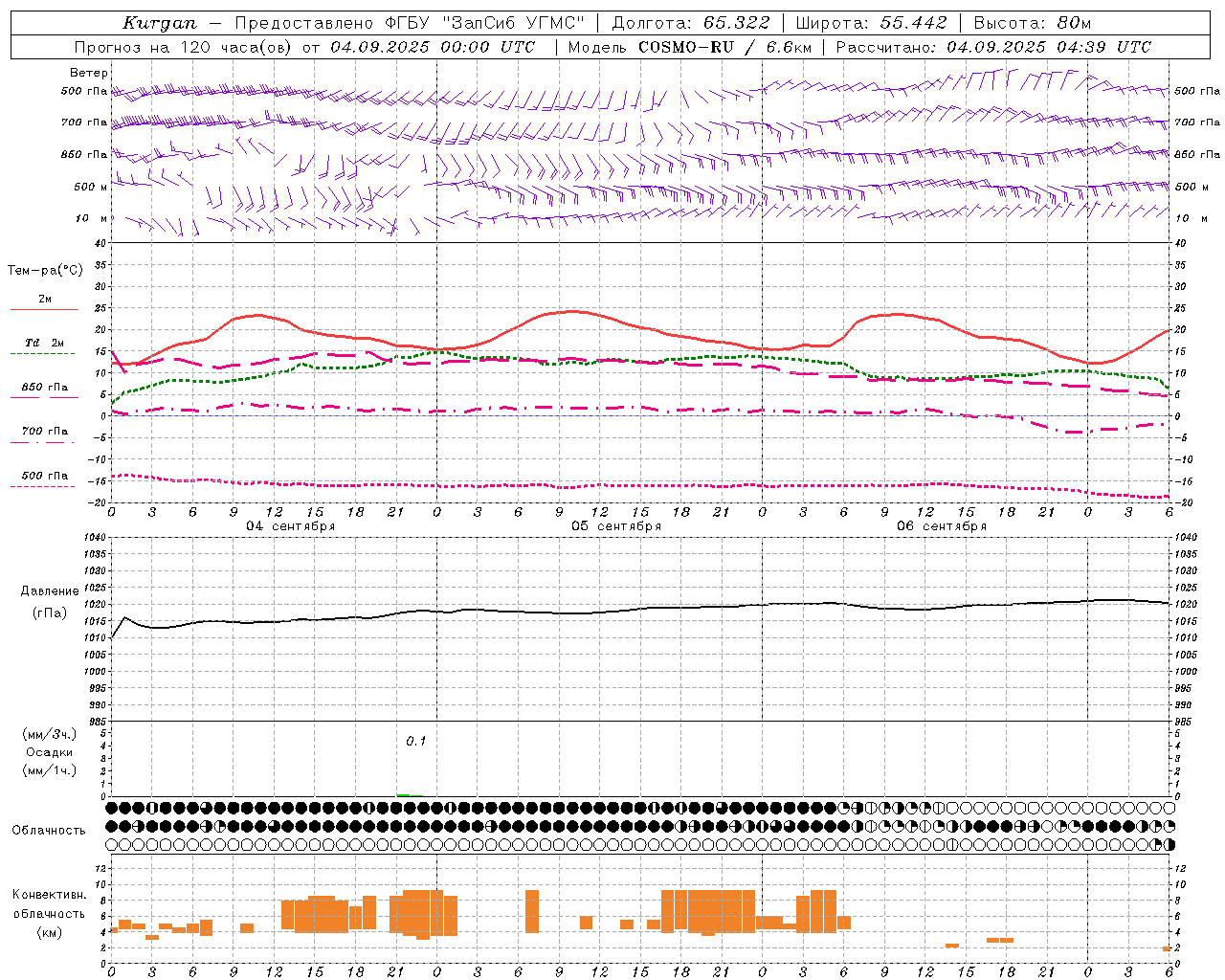This screenshot has width=1225, height=980.
Task: Select the latitude value "55.442"
Action: pos(914,23)
